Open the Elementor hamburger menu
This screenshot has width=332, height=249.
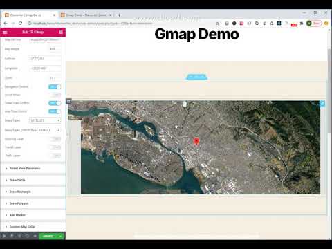click(5, 33)
